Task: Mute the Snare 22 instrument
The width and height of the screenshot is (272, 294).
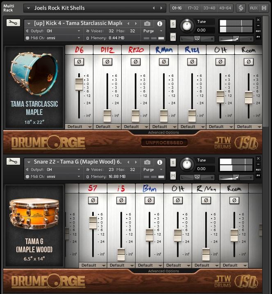Action: pyautogui.click(x=173, y=176)
